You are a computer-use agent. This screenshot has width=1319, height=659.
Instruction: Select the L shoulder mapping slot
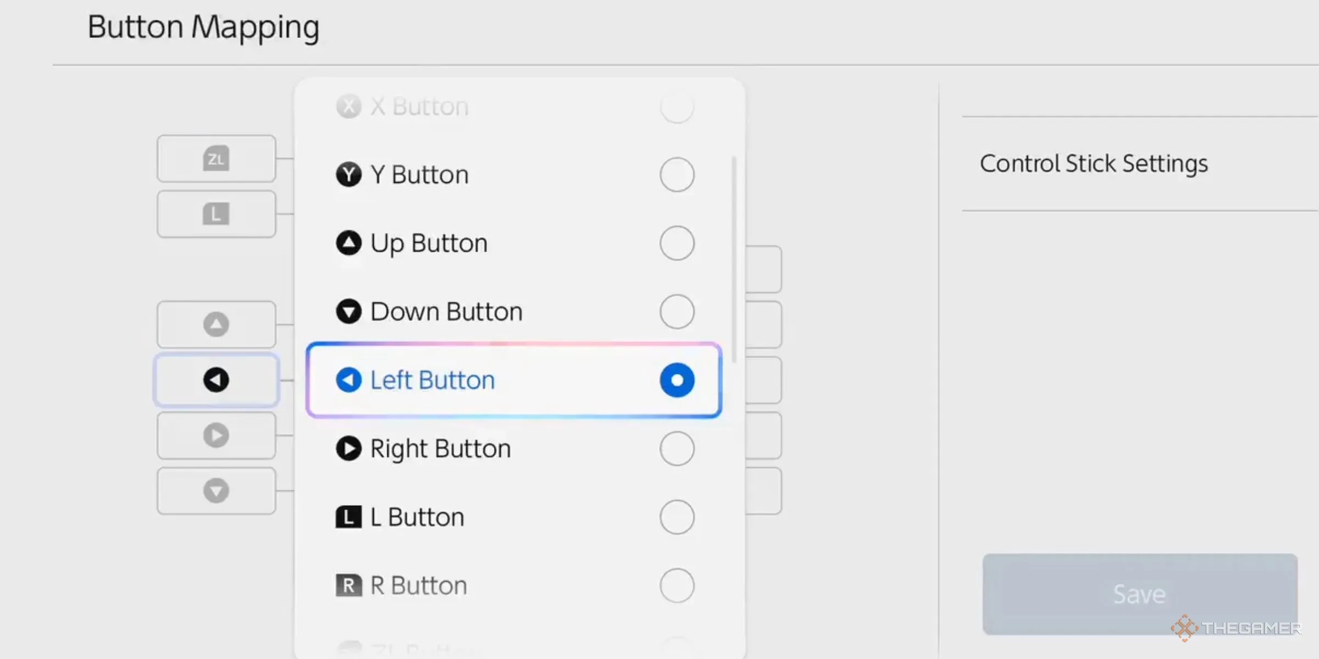pyautogui.click(x=216, y=214)
